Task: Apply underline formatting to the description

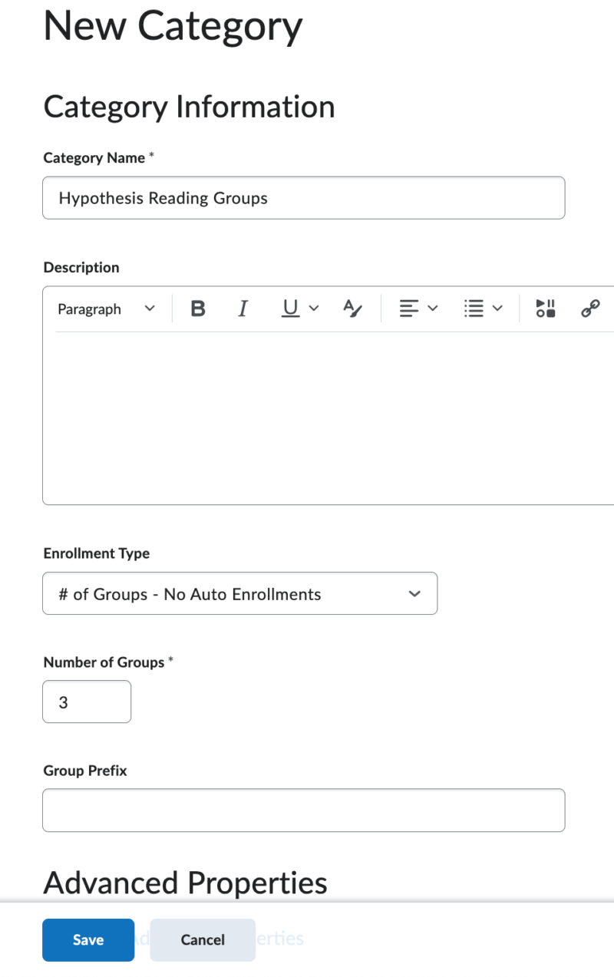Action: point(289,308)
